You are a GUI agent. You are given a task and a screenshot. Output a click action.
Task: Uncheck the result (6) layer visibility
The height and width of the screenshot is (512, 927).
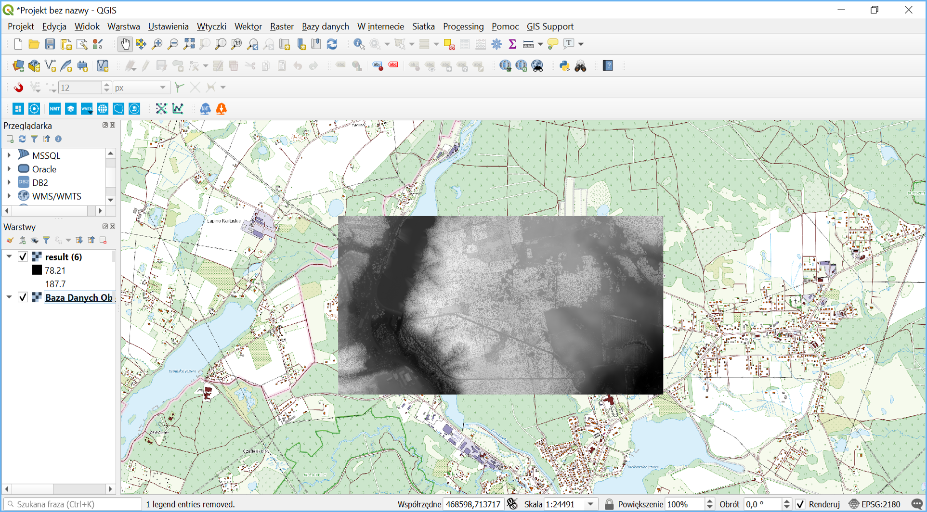[23, 257]
